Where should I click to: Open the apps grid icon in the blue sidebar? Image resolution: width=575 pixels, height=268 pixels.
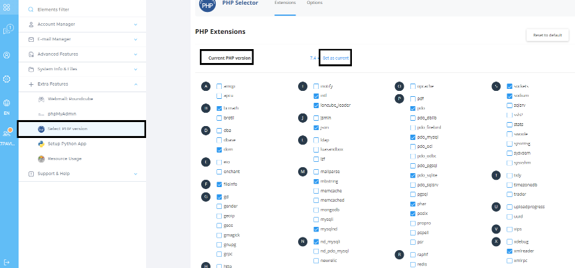6,7
